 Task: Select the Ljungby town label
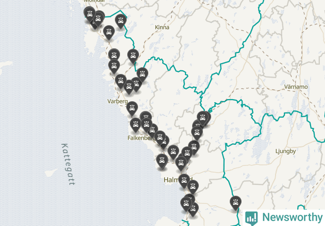[x=285, y=151]
